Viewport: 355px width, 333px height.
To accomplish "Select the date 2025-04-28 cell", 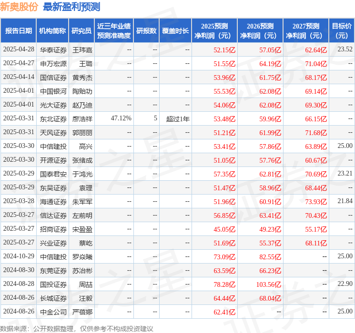I will [x=19, y=49].
